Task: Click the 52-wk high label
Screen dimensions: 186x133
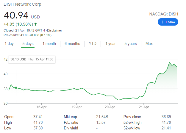Action: coord(132,123)
